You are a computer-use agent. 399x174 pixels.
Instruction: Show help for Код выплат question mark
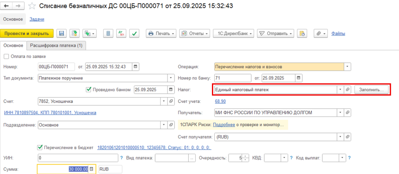(x=350, y=158)
